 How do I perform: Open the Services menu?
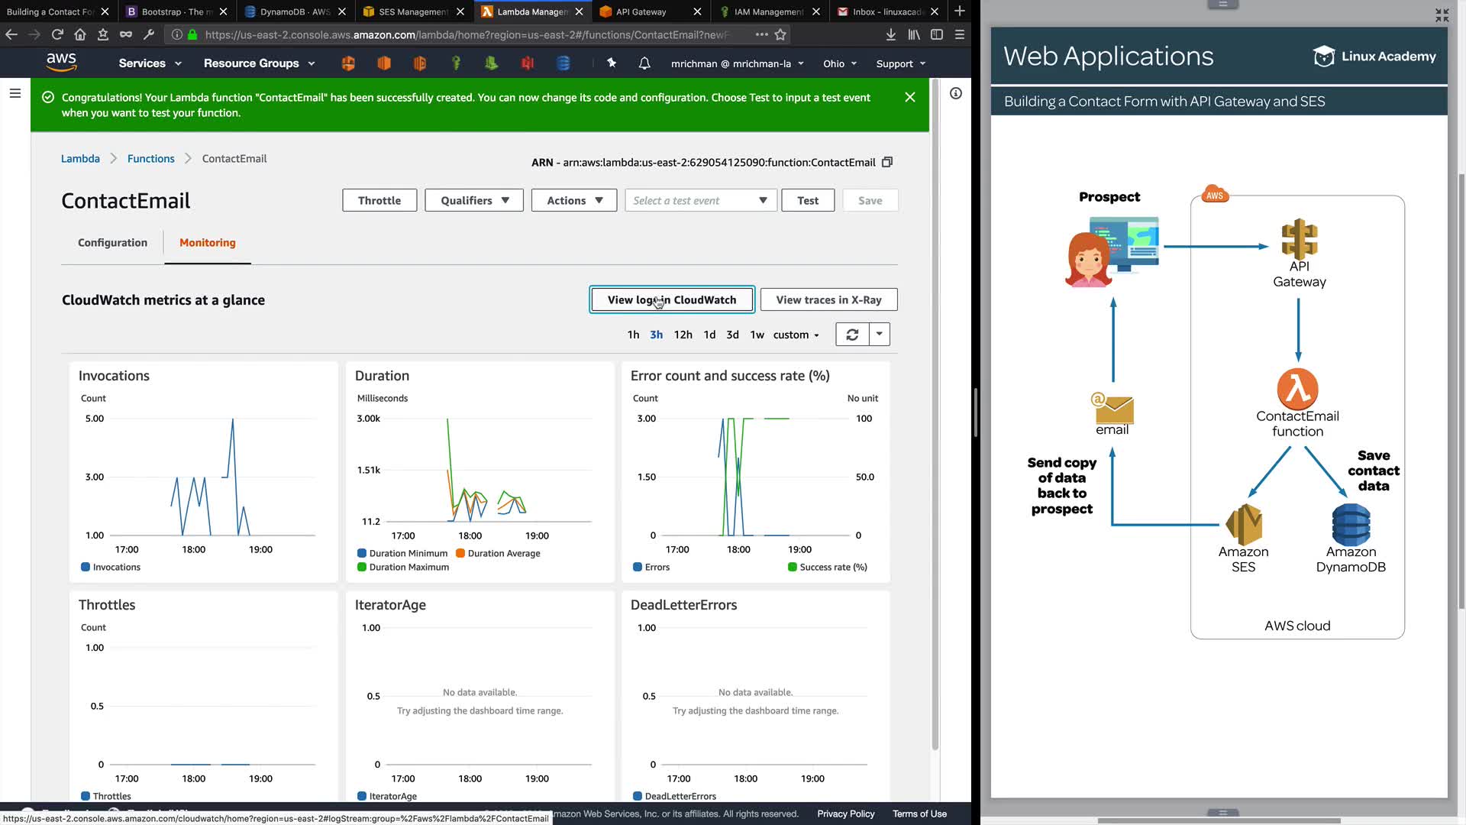point(150,63)
